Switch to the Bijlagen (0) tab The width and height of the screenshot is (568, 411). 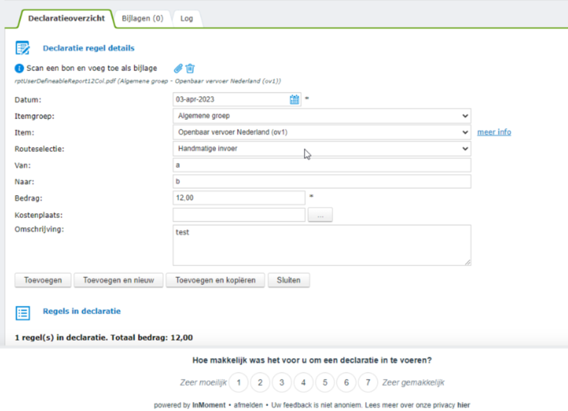[142, 19]
